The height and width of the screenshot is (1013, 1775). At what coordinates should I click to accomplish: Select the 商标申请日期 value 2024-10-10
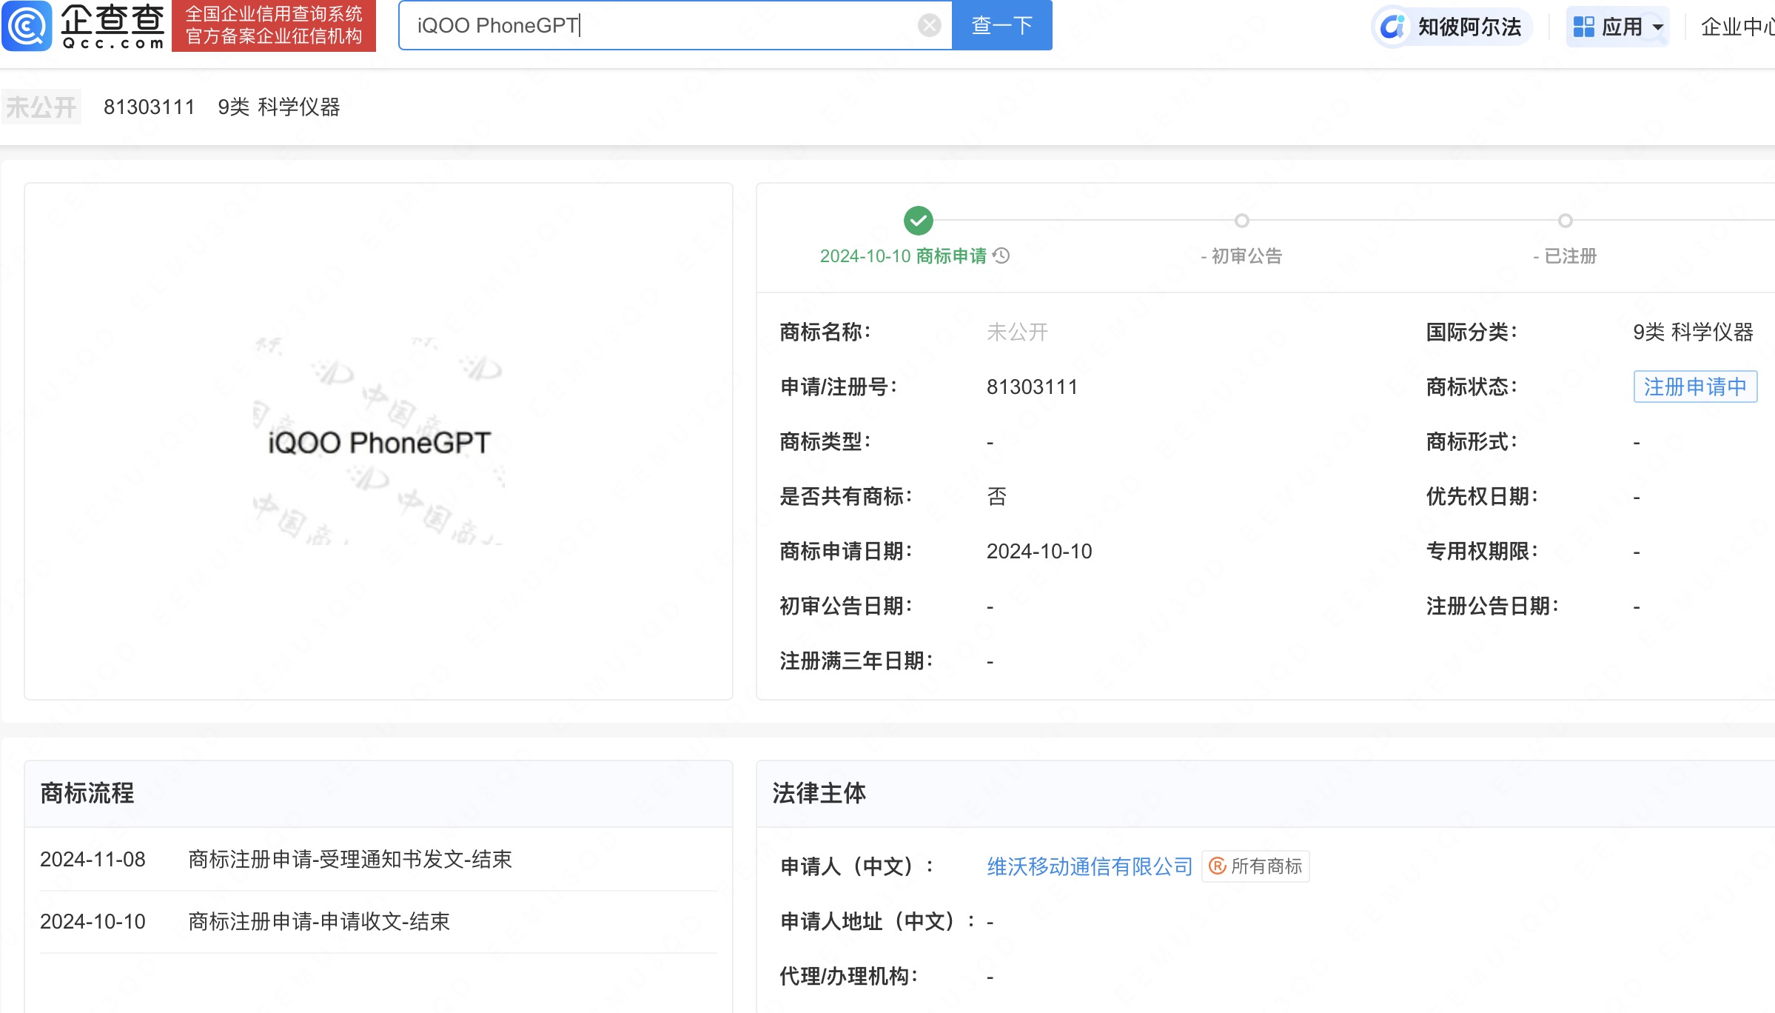(x=1039, y=551)
